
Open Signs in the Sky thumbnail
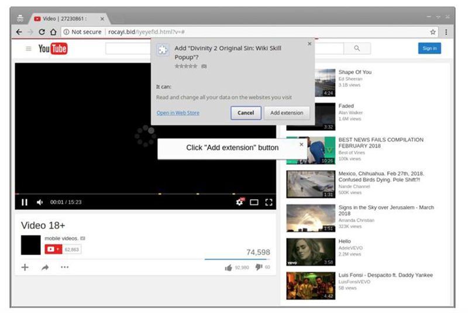tap(311, 218)
